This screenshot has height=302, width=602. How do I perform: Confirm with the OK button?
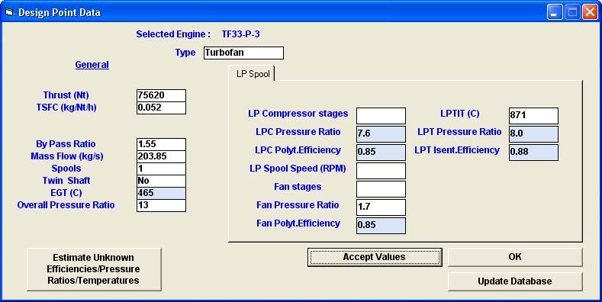[x=515, y=257]
